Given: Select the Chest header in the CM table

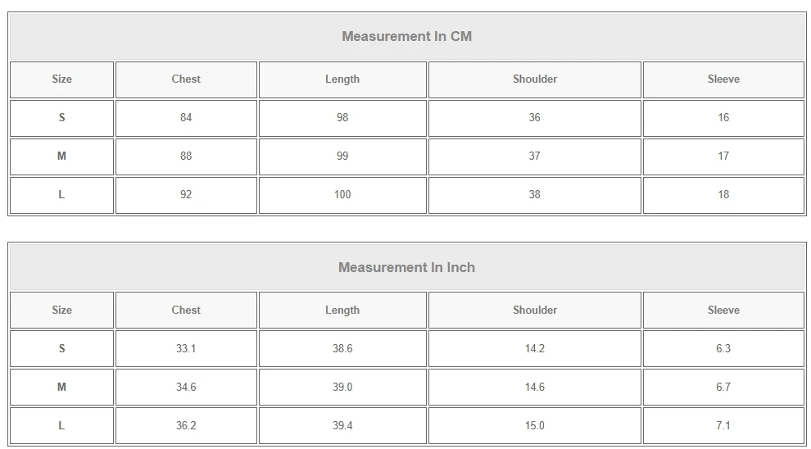Looking at the screenshot, I should 186,79.
